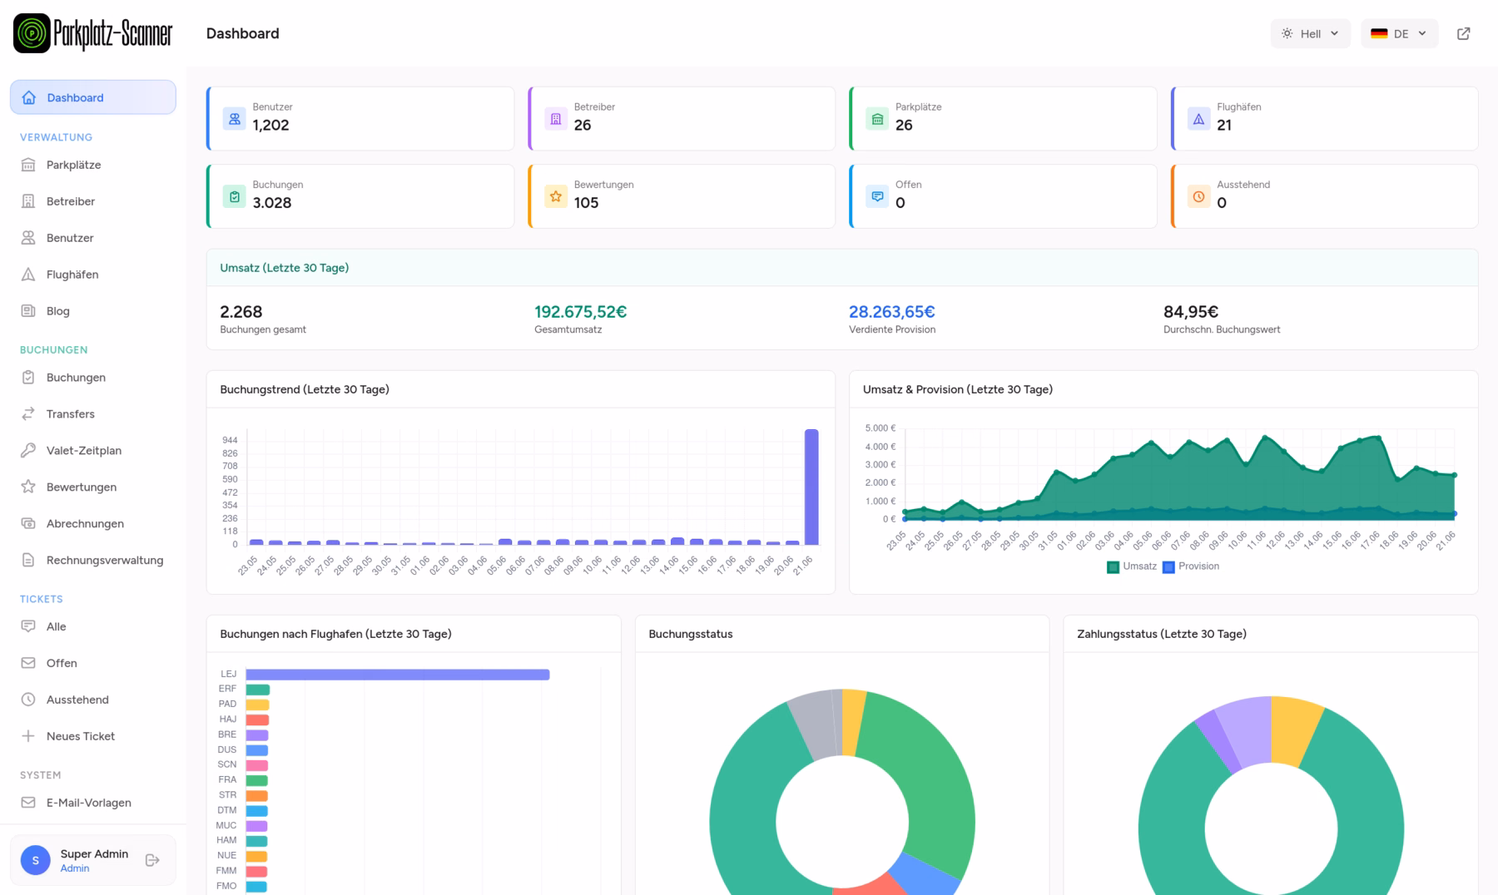1498x895 pixels.
Task: Open Neues Ticket in the sidebar
Action: pos(93,736)
